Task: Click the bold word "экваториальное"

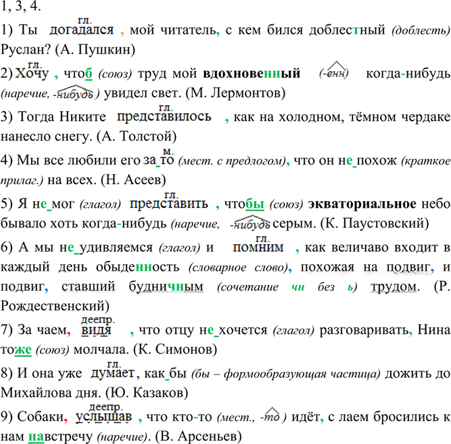Action: pos(362,204)
